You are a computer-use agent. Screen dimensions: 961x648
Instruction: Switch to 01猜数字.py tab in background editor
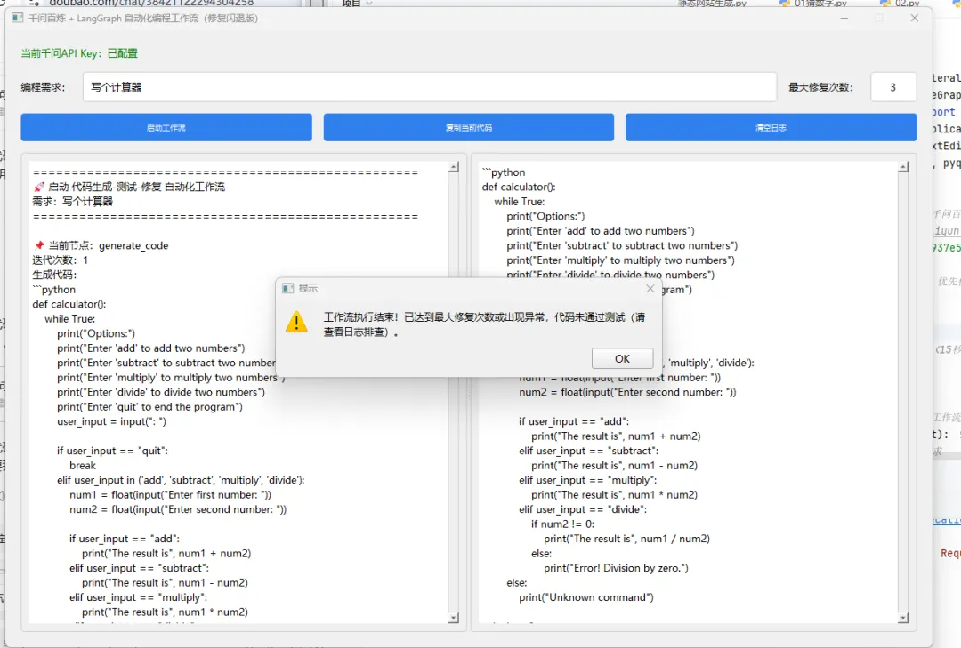click(x=813, y=3)
